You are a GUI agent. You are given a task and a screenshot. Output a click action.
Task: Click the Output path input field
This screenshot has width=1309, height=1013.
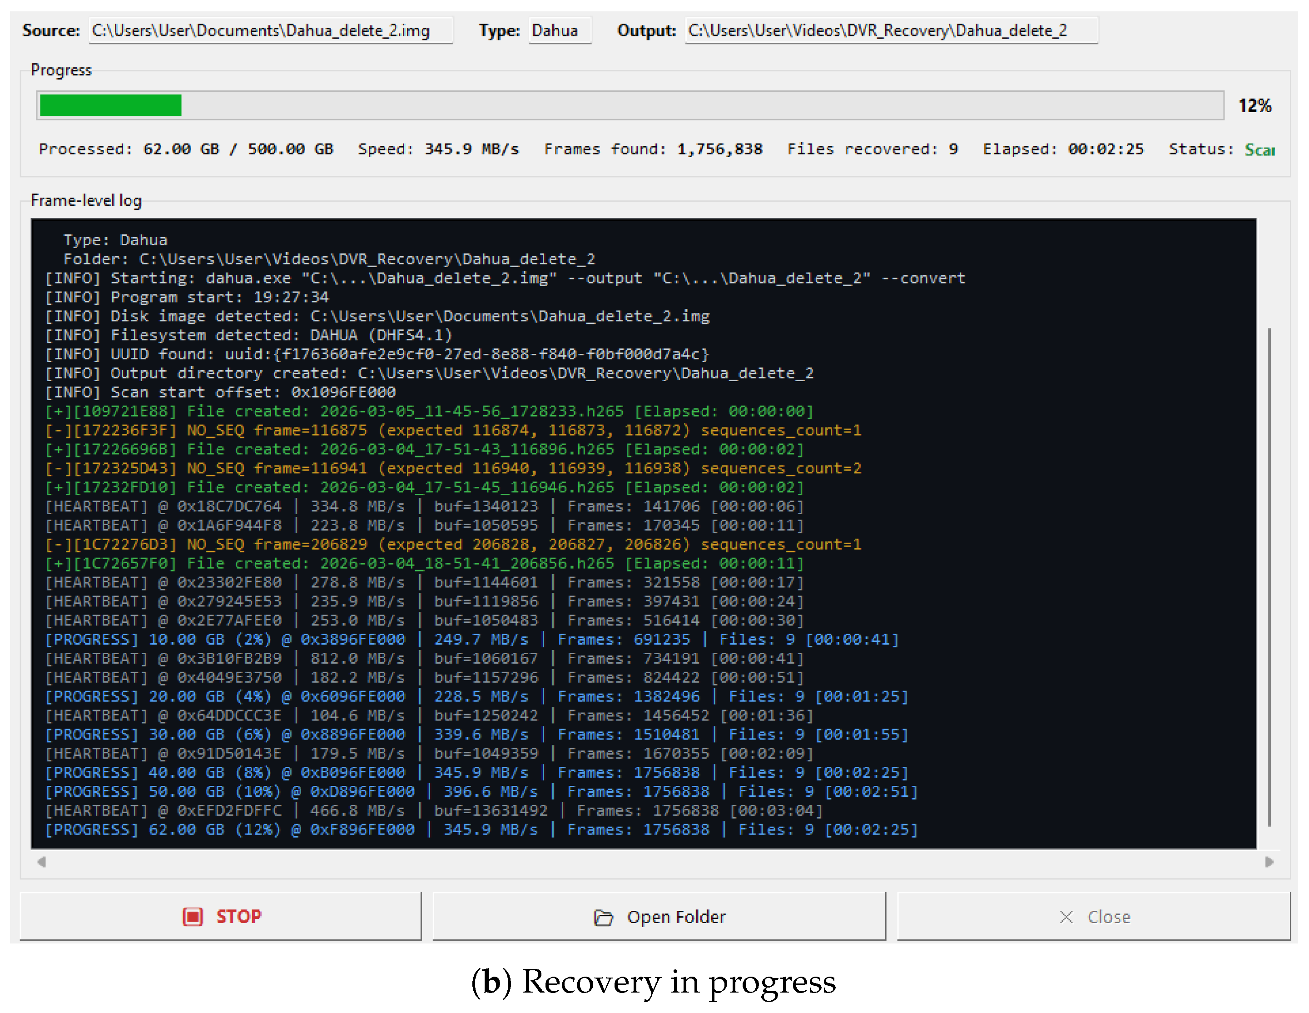891,30
